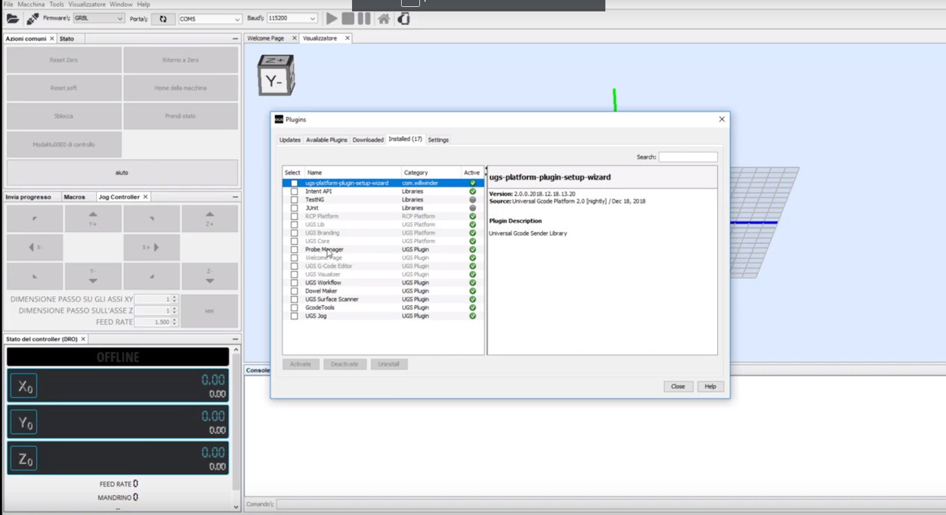Tick the checkbox for Probe Manager

[x=294, y=250]
